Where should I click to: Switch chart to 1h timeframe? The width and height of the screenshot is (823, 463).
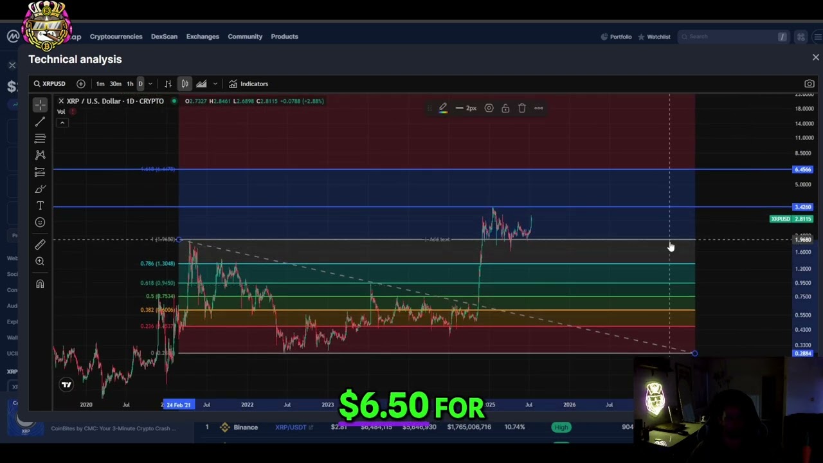coord(130,84)
